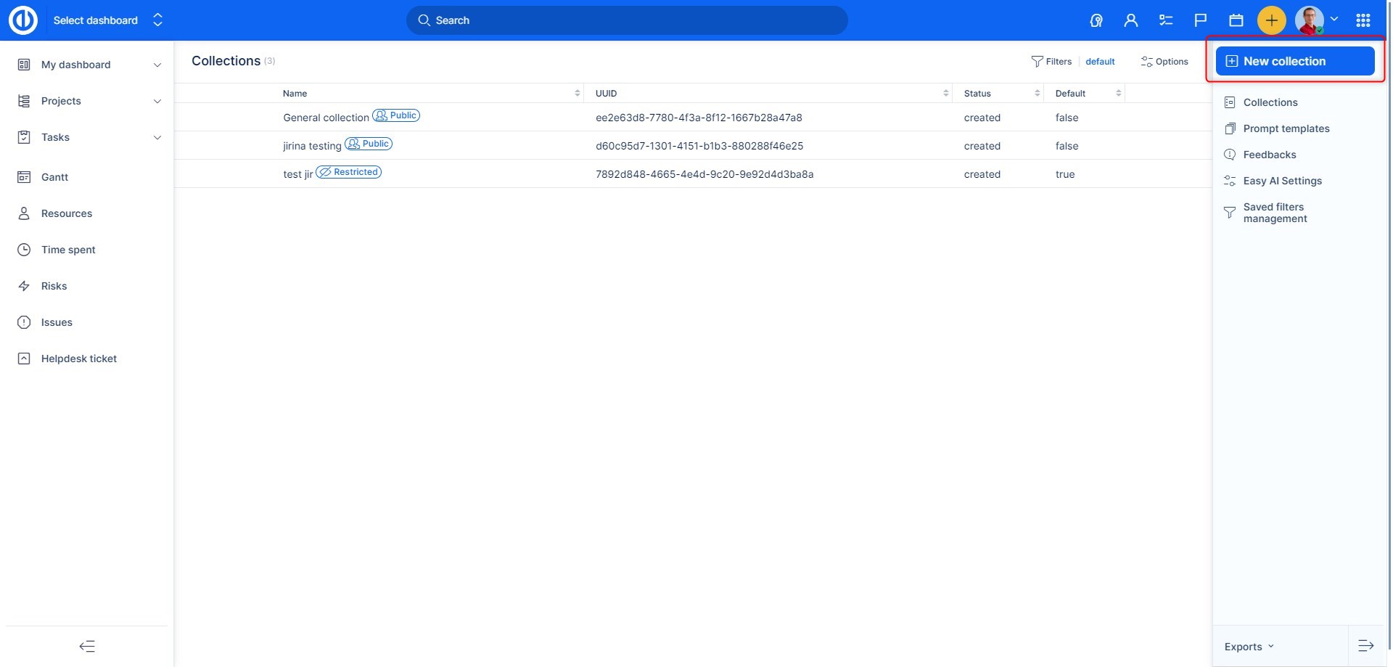Click the user profile icon in header
This screenshot has height=667, width=1393.
1130,20
